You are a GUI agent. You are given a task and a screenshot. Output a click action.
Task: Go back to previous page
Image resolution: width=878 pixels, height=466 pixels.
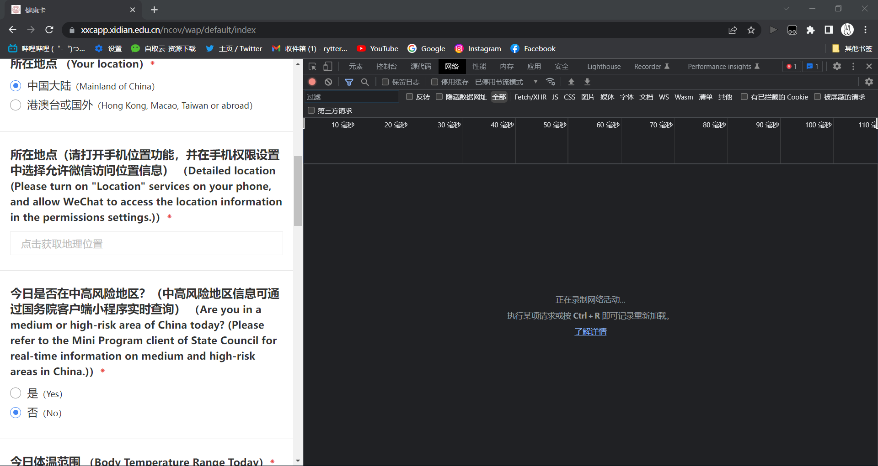12,30
